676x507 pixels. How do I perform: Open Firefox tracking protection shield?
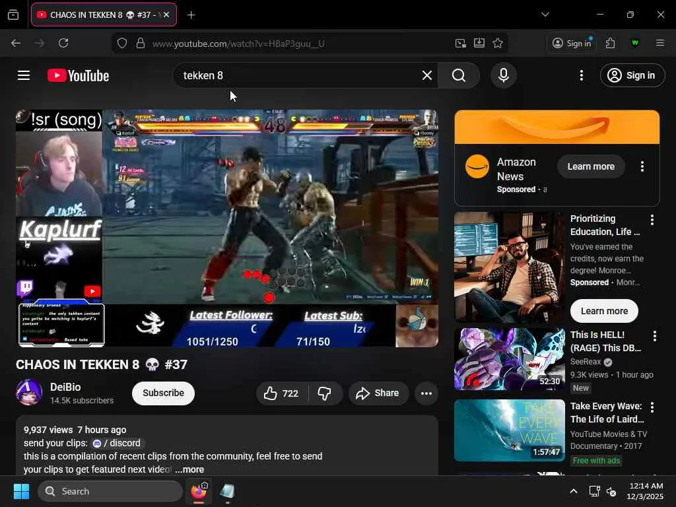click(122, 43)
